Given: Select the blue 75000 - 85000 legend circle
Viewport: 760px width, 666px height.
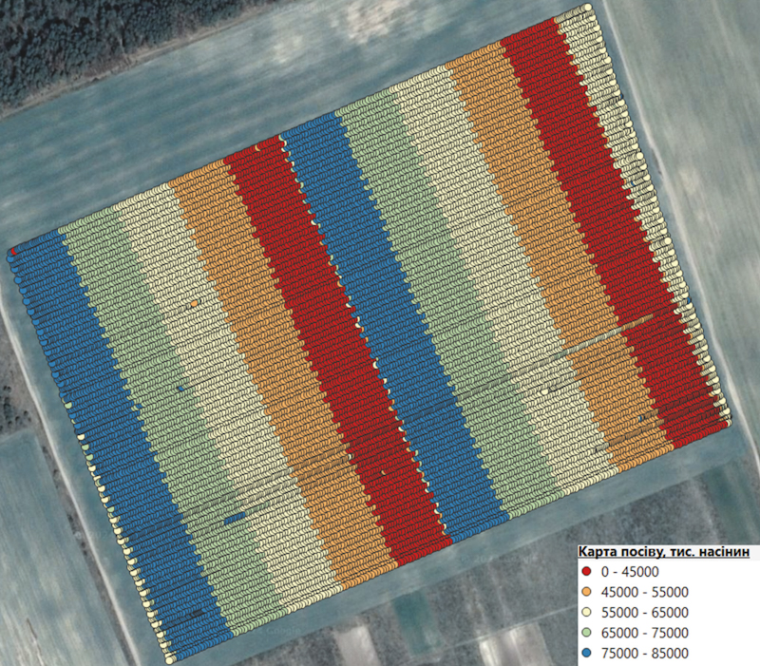Looking at the screenshot, I should (x=585, y=652).
